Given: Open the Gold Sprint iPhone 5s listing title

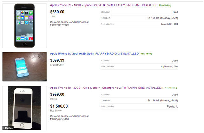Looking at the screenshot, I should coord(94,53).
